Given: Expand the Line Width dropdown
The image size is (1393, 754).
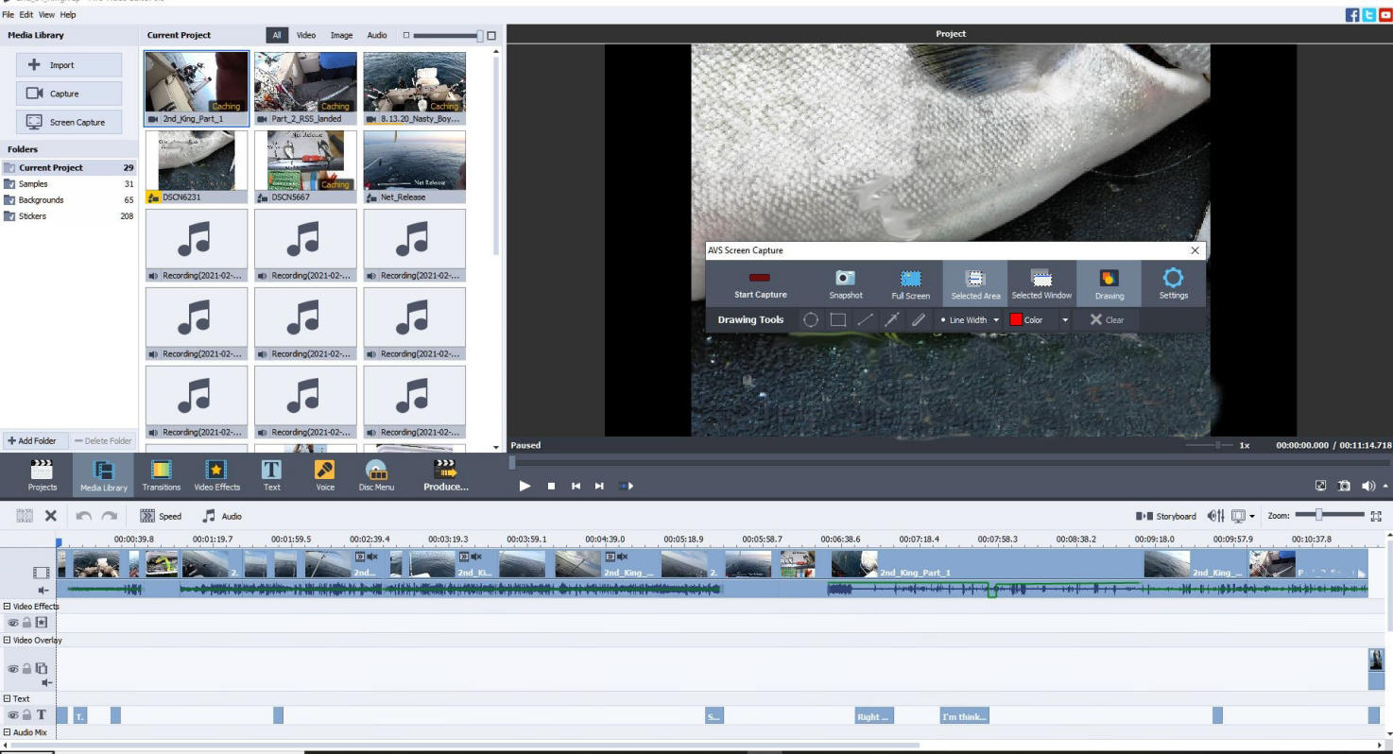Looking at the screenshot, I should pyautogui.click(x=995, y=320).
